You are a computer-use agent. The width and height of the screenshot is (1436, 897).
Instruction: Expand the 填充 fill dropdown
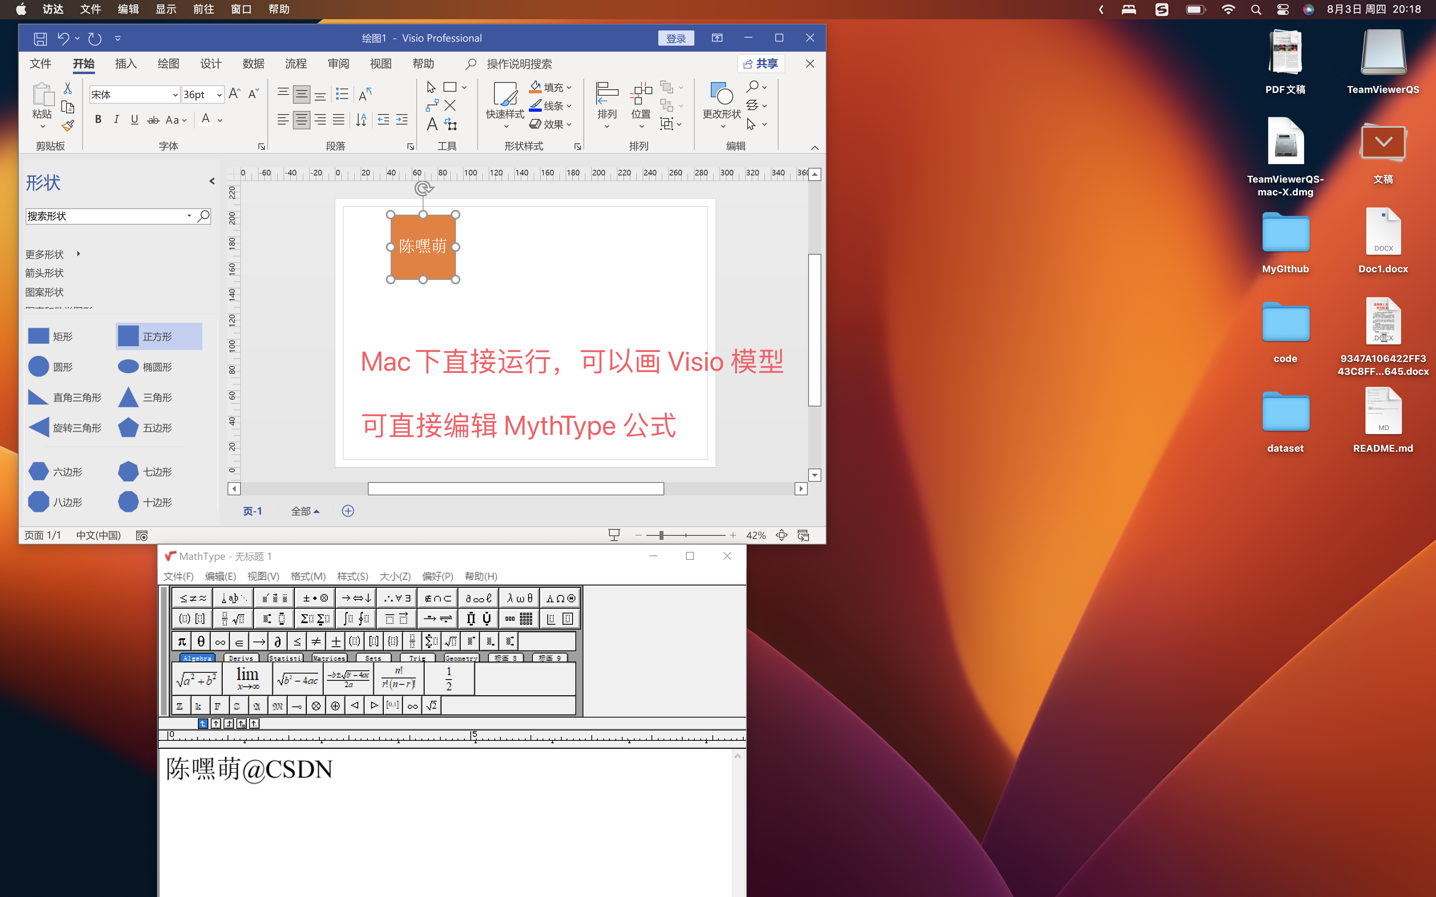pyautogui.click(x=569, y=87)
